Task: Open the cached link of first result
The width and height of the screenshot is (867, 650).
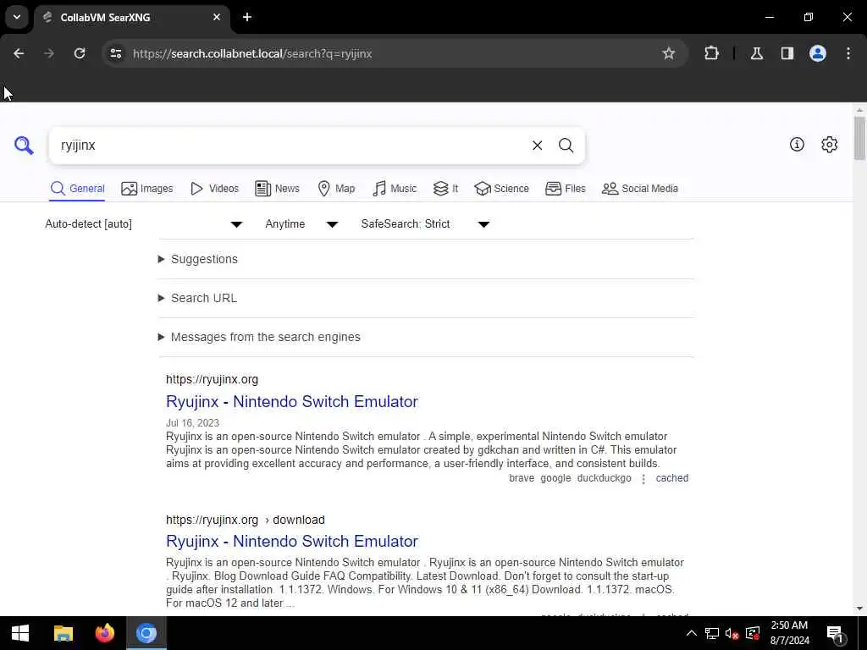Action: click(671, 478)
